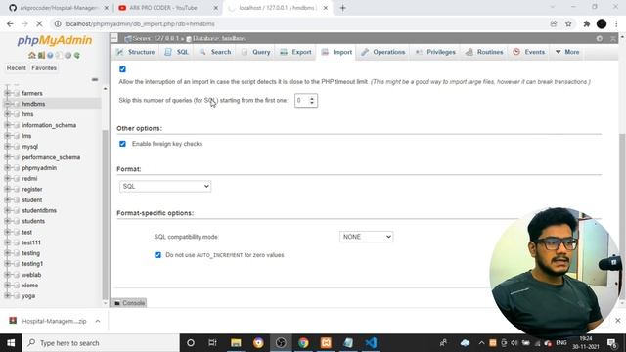Switch to the Search tab
The width and height of the screenshot is (626, 352).
[215, 52]
